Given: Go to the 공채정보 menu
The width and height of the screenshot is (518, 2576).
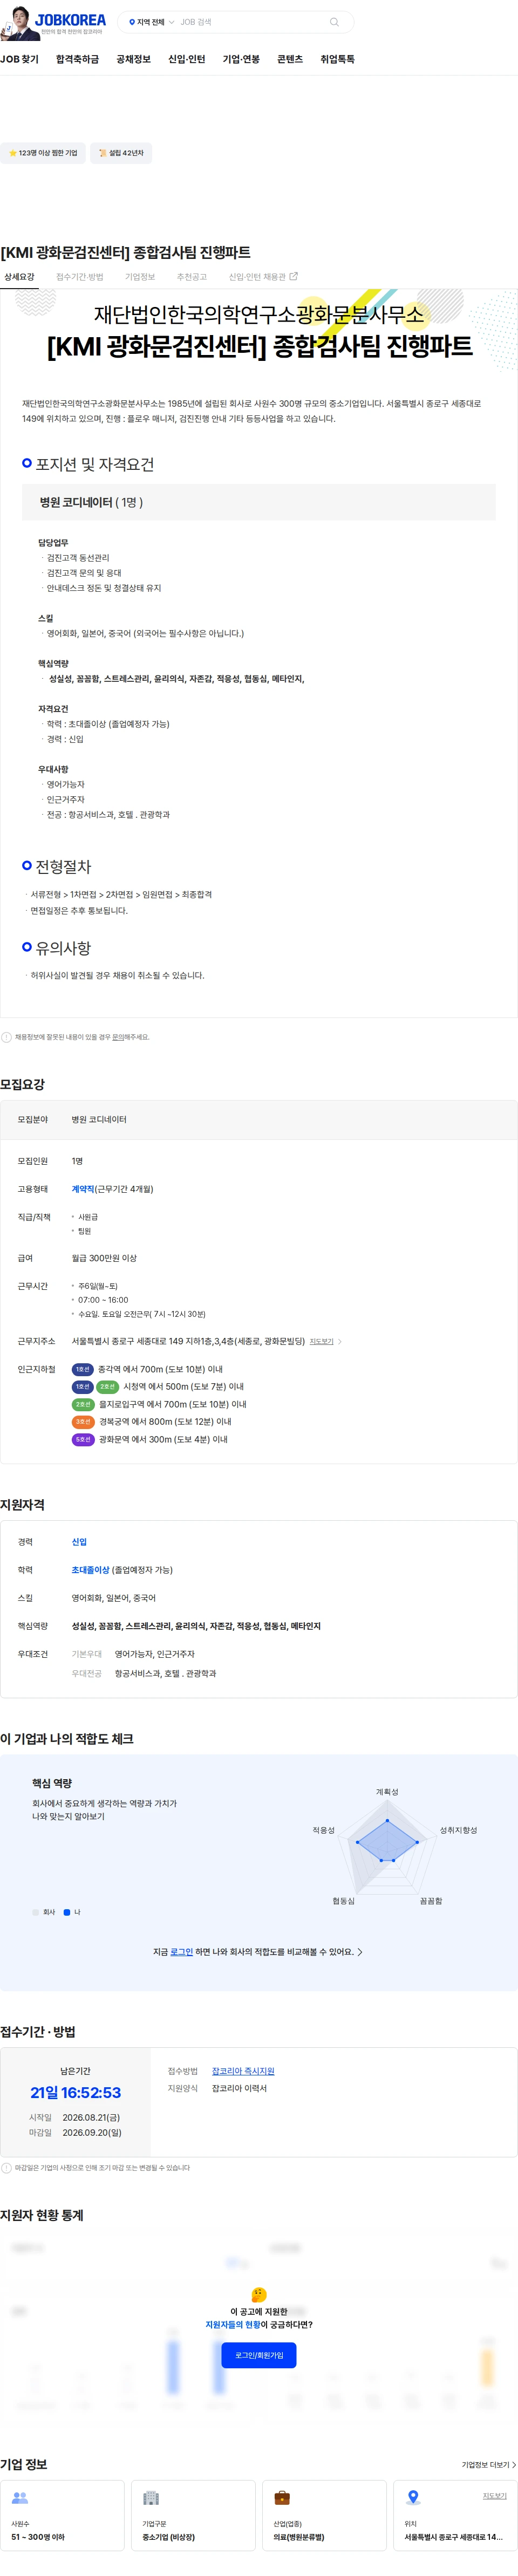Looking at the screenshot, I should click(x=133, y=59).
